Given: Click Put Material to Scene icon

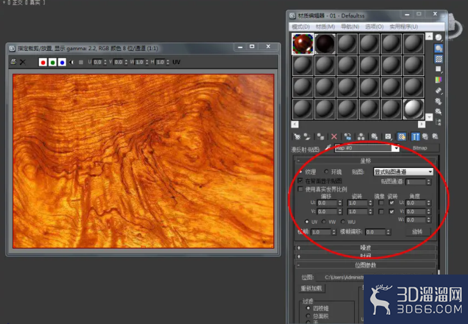Looking at the screenshot, I should pyautogui.click(x=307, y=137).
